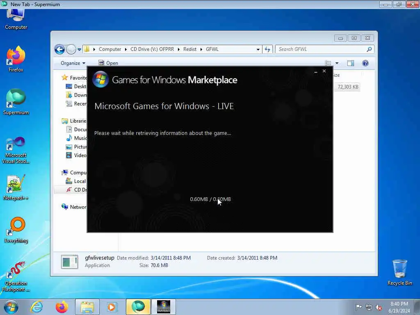Open the Microsoft Visual Studio desktop shortcut
The image size is (420, 315).
16,150
